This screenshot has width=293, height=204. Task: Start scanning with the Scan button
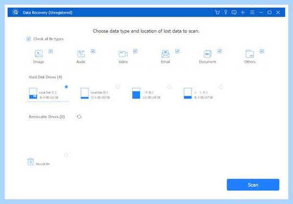click(x=253, y=185)
